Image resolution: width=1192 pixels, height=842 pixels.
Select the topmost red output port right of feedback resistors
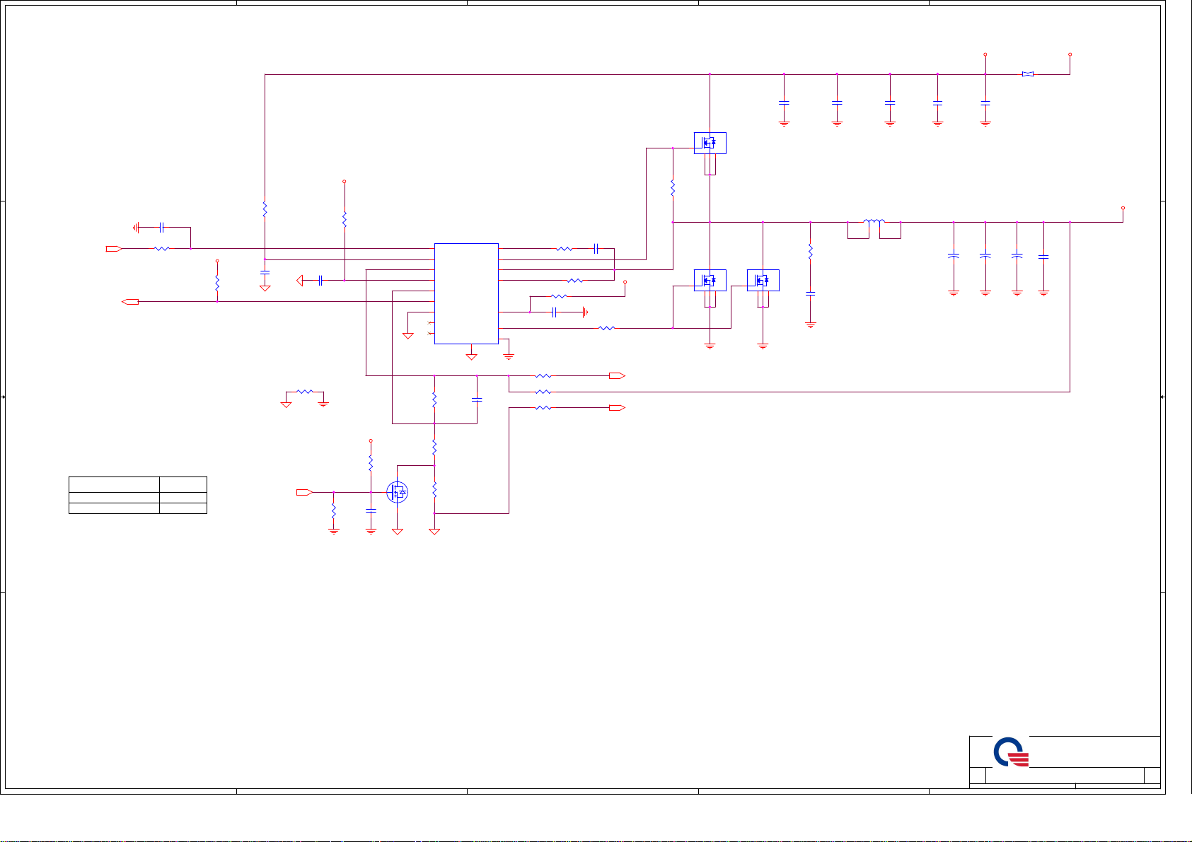tap(617, 375)
